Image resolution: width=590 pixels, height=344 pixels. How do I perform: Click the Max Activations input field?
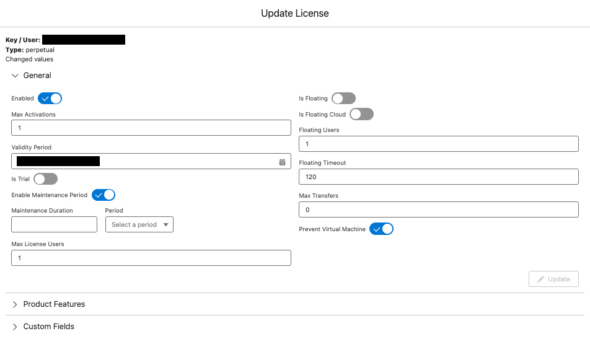[151, 128]
